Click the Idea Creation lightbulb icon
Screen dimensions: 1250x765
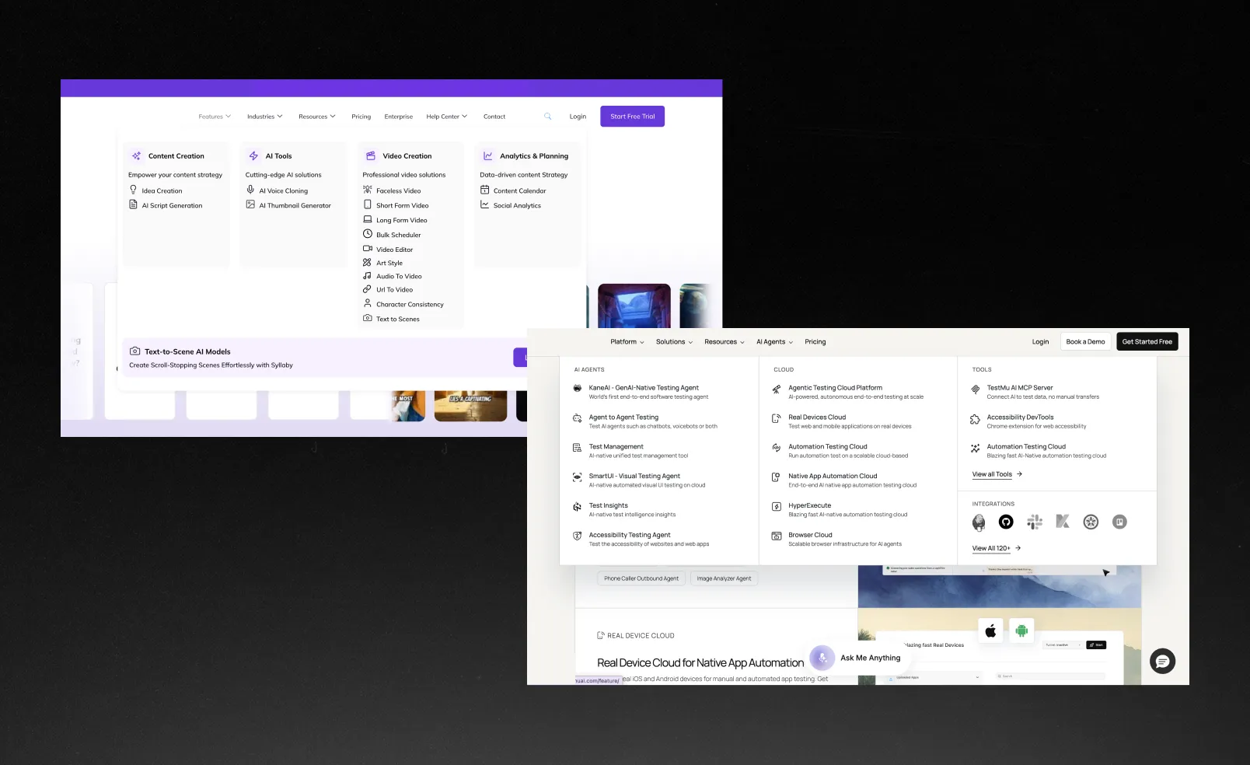(133, 190)
